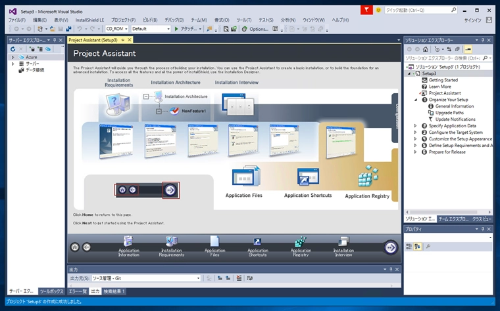Click the Home button in bottom navigation bar

(75, 247)
